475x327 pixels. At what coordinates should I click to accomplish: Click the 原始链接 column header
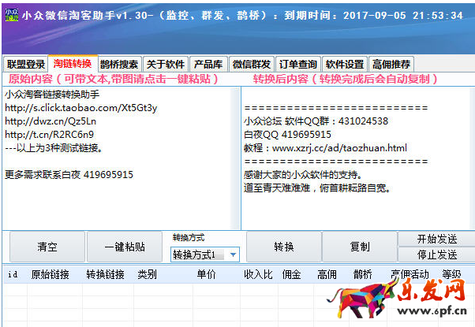(50, 274)
